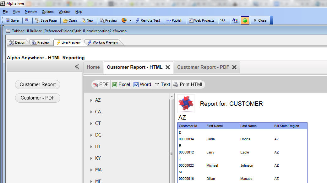This screenshot has width=327, height=183.
Task: Open the browser selection dropdown arrow
Action: pos(131,20)
